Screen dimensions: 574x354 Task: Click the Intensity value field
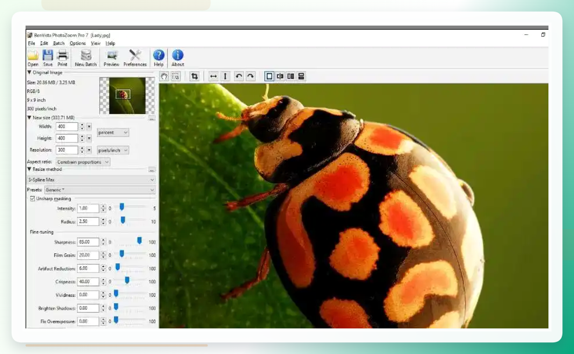(88, 208)
